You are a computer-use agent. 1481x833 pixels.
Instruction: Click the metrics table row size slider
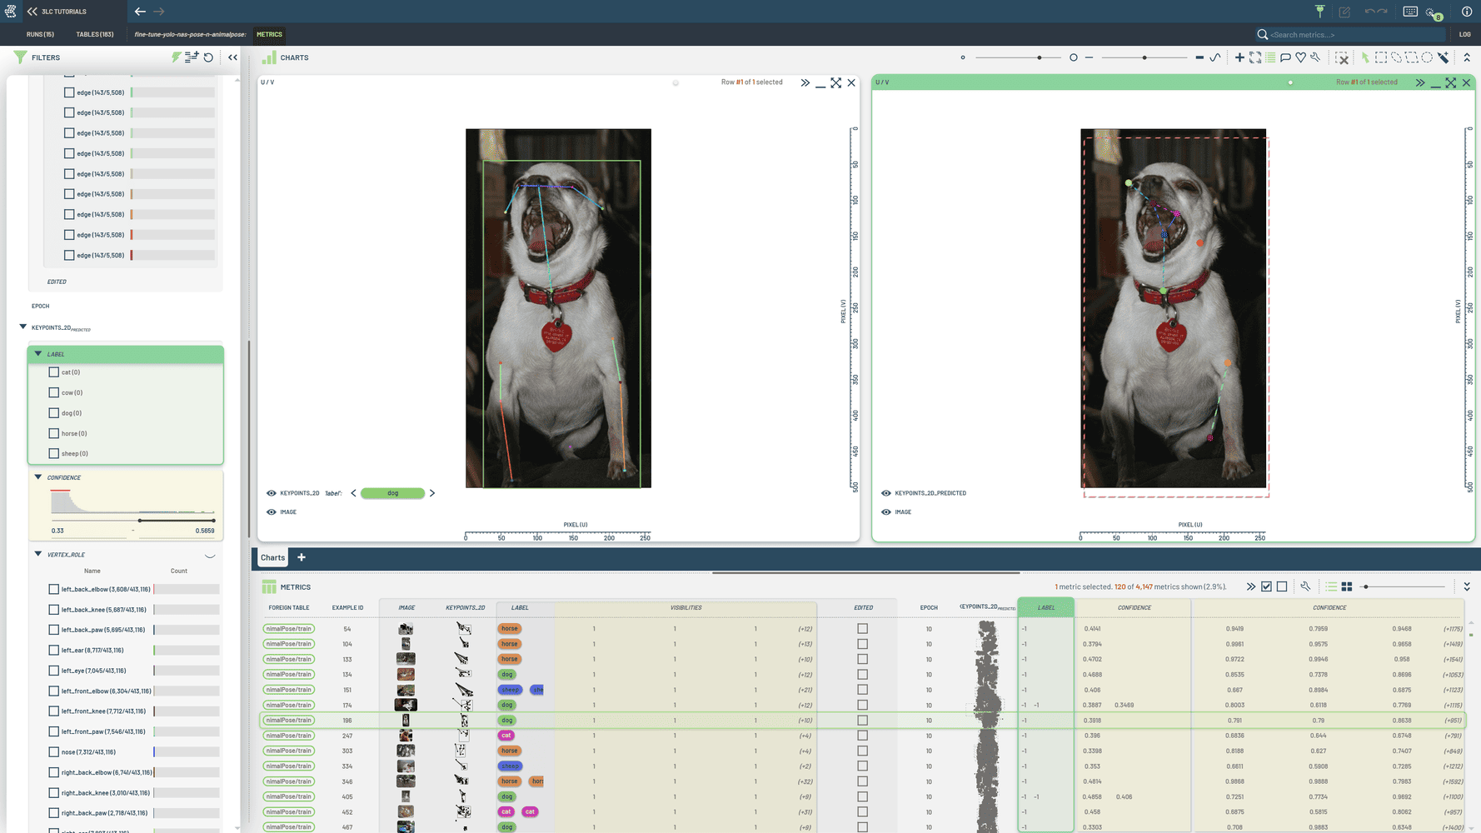(1404, 586)
